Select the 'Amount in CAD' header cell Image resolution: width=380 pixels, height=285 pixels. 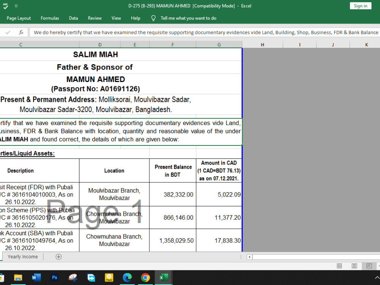[x=219, y=171]
